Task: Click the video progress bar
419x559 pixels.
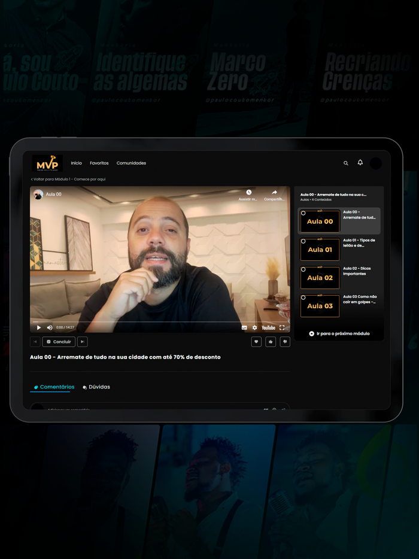Action: click(x=160, y=321)
